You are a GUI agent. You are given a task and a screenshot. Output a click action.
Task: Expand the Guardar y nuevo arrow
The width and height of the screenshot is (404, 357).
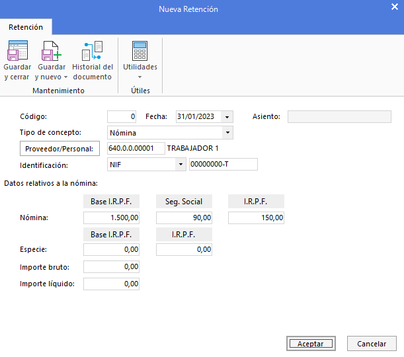[x=65, y=77]
